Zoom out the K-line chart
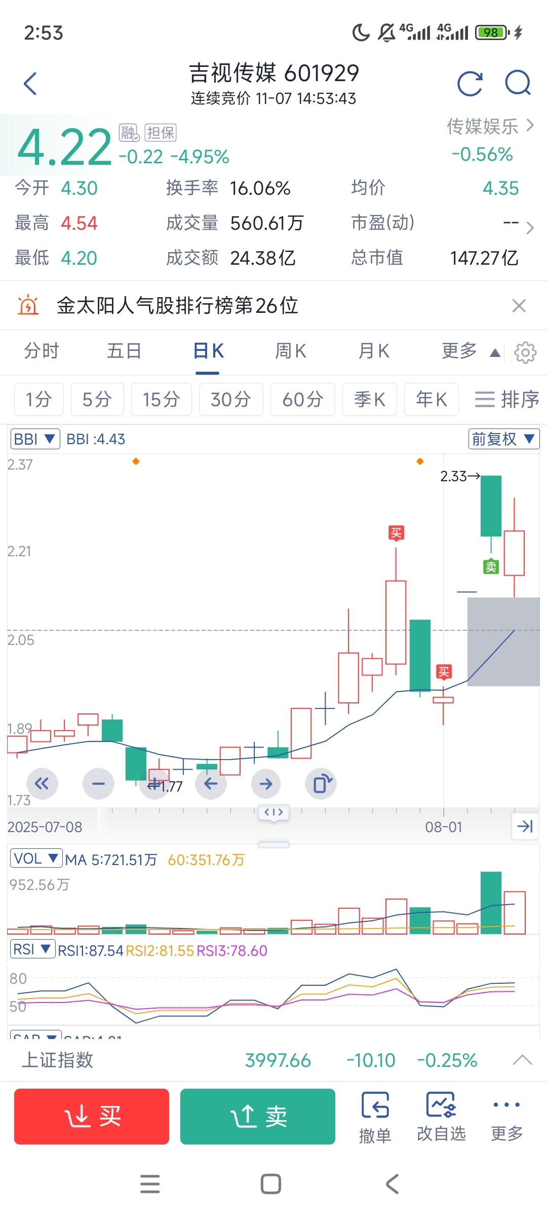The height and width of the screenshot is (1217, 547). (98, 784)
